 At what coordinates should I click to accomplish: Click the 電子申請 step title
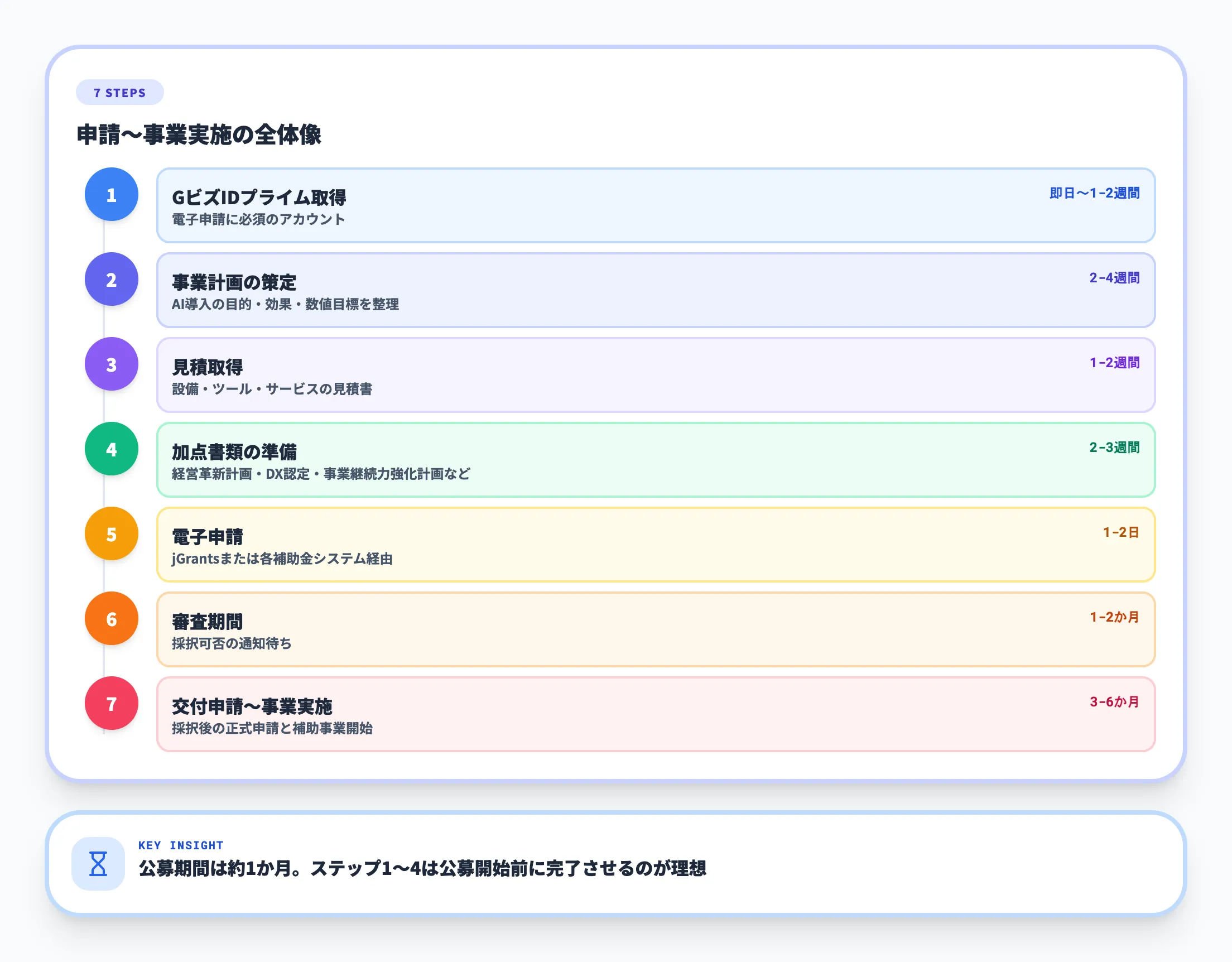tap(207, 537)
